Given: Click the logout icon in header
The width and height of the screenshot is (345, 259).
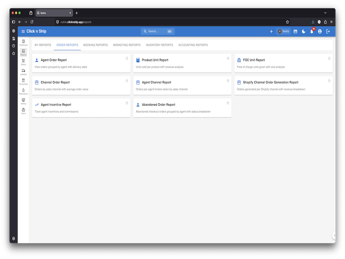Looking at the screenshot, I should tap(328, 31).
